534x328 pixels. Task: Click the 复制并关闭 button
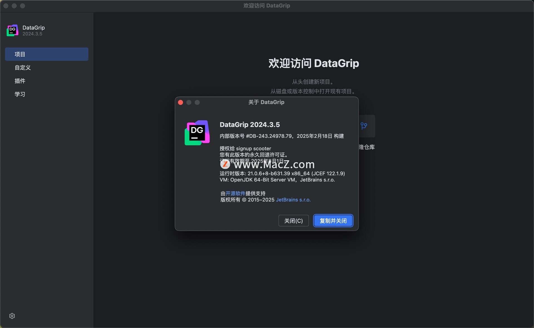click(333, 221)
